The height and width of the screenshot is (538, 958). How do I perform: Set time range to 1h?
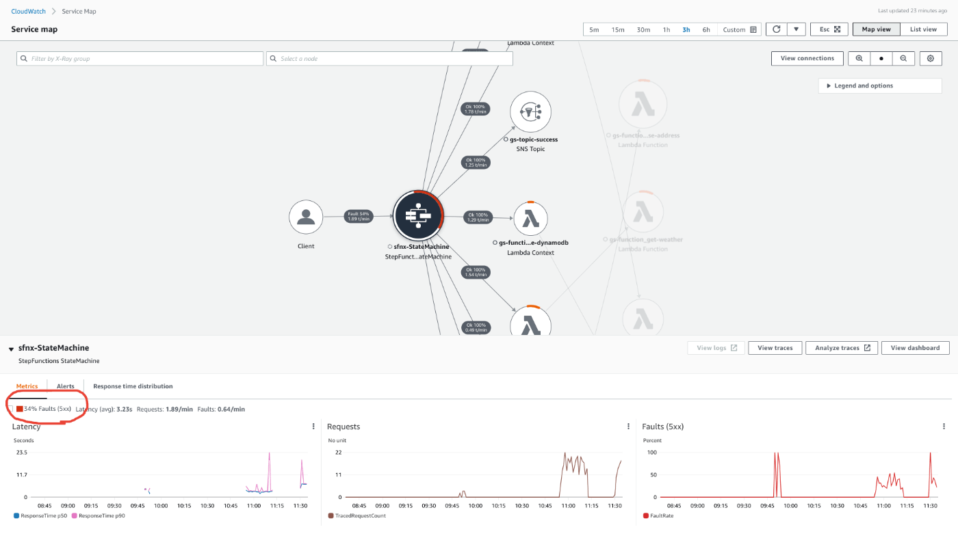click(x=666, y=29)
